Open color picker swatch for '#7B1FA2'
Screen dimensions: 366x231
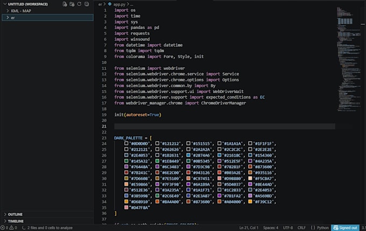tap(220, 195)
